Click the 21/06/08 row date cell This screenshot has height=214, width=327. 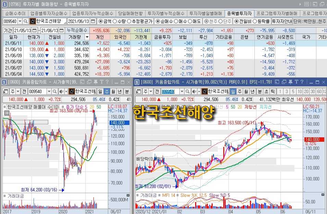13,62
